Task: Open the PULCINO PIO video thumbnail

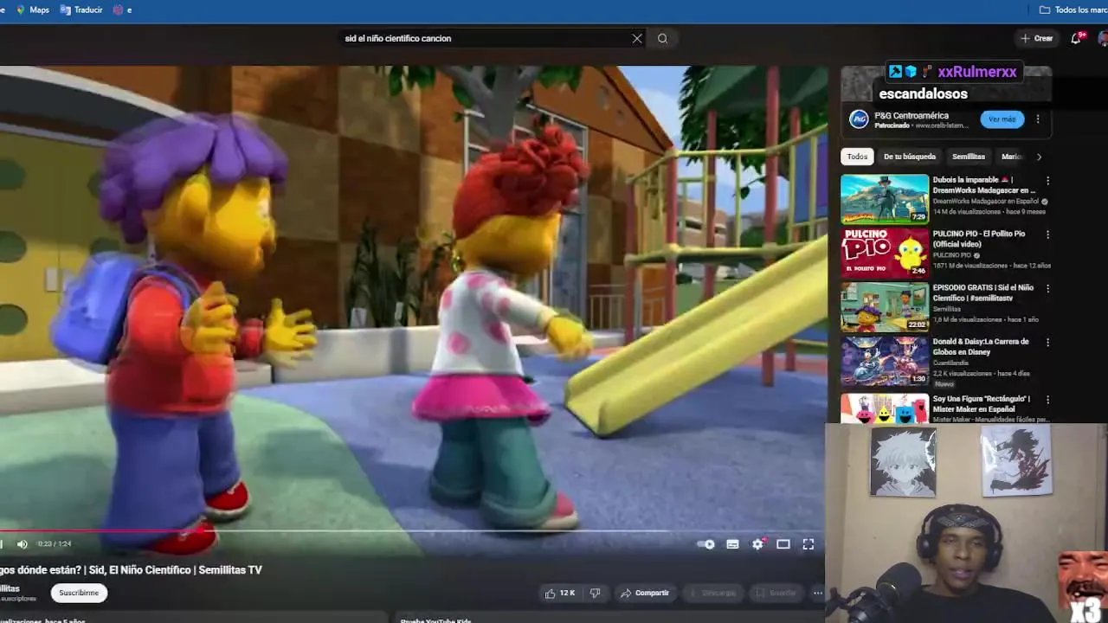Action: point(885,252)
